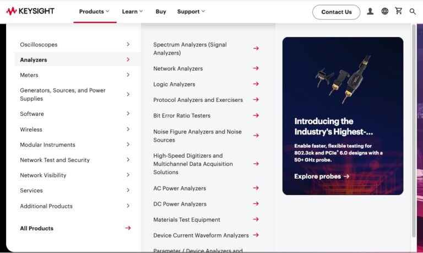Click the red arrow beside All Products
Viewport: 423px width, 253px height.
(128, 228)
